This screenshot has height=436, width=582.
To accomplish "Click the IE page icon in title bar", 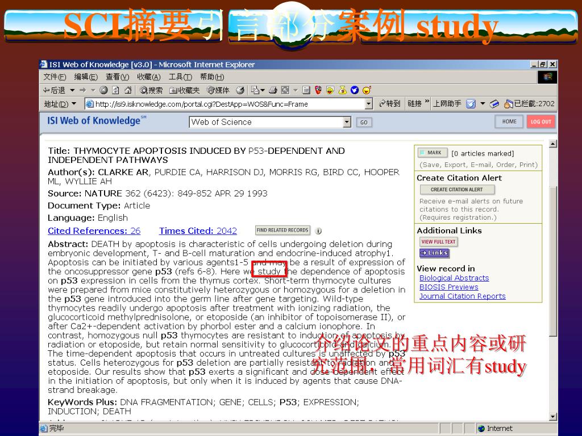I will tap(44, 64).
